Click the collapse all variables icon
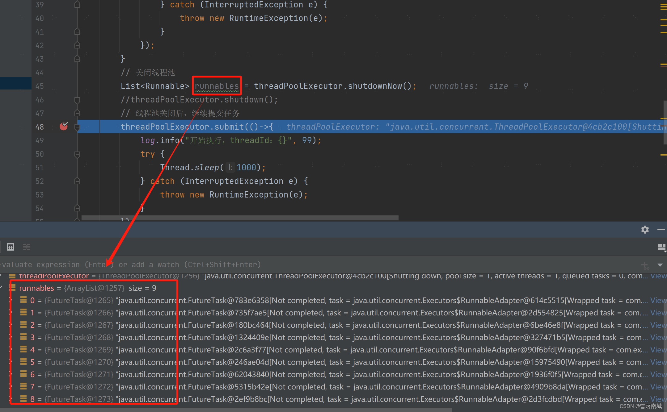 click(x=27, y=247)
